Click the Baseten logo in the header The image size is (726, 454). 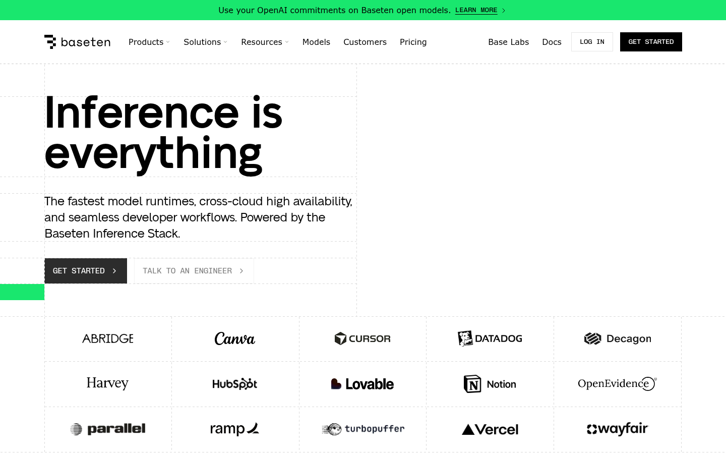click(77, 42)
